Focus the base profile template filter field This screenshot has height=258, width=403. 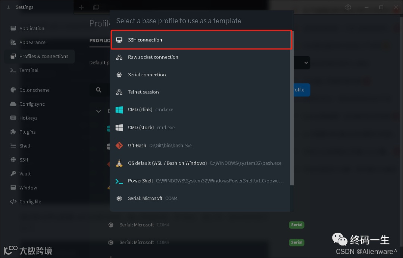click(201, 21)
